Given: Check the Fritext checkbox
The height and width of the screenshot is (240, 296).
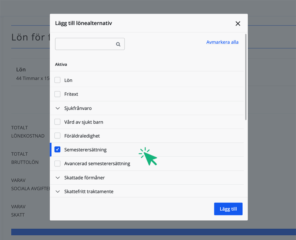Looking at the screenshot, I should (x=57, y=94).
